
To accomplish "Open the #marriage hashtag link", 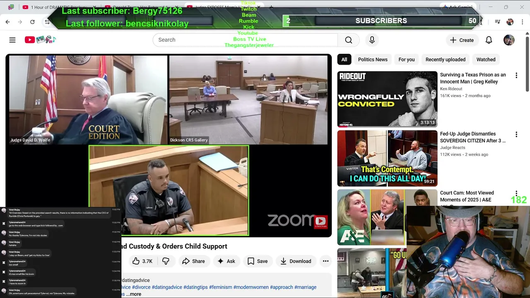I will click(x=305, y=287).
